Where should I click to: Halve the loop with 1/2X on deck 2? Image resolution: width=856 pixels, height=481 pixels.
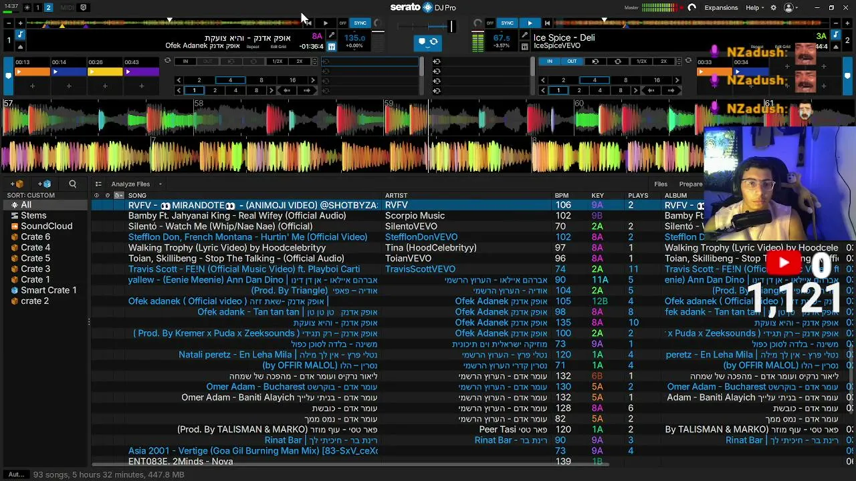[641, 61]
